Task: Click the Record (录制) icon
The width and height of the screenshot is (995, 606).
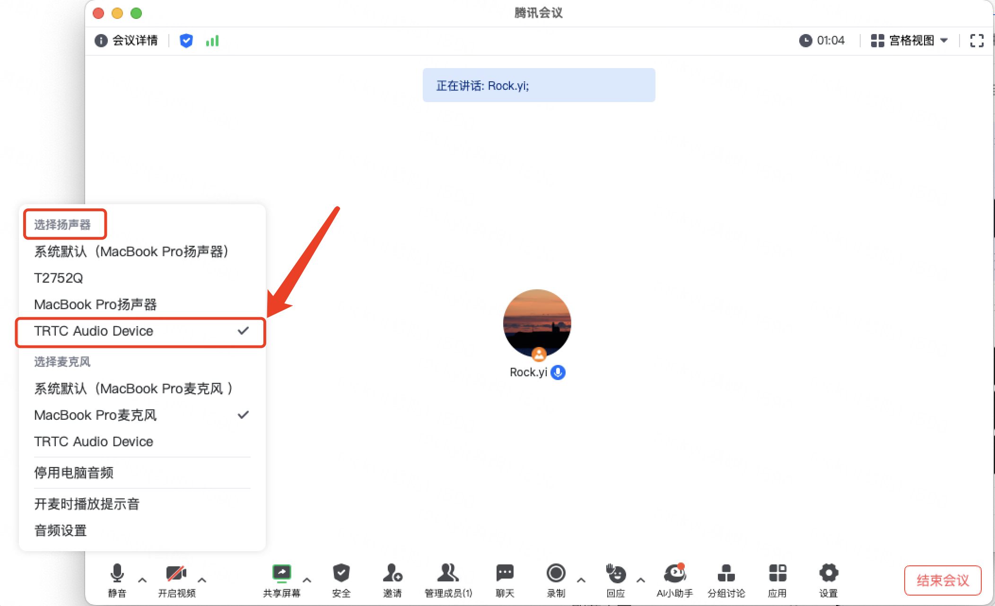Action: tap(556, 573)
